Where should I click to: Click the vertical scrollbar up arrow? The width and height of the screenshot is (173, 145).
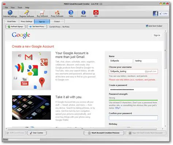(165, 31)
